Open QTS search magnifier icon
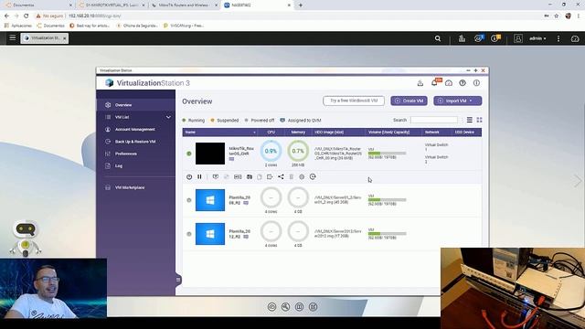This screenshot has width=585, height=329. click(438, 38)
